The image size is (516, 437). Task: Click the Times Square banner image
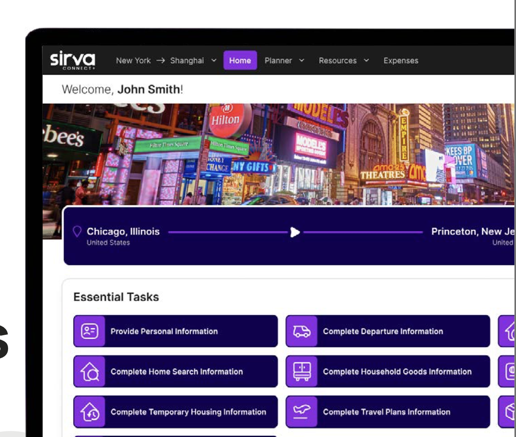(x=279, y=155)
